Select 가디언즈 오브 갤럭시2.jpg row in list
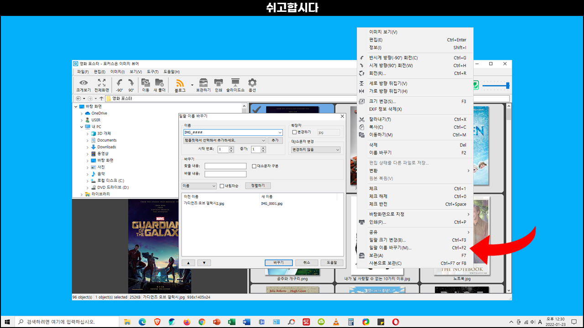584x328 pixels. click(262, 204)
